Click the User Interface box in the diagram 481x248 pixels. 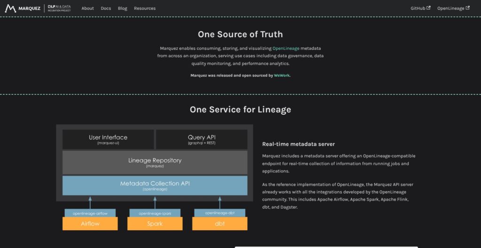(x=109, y=139)
